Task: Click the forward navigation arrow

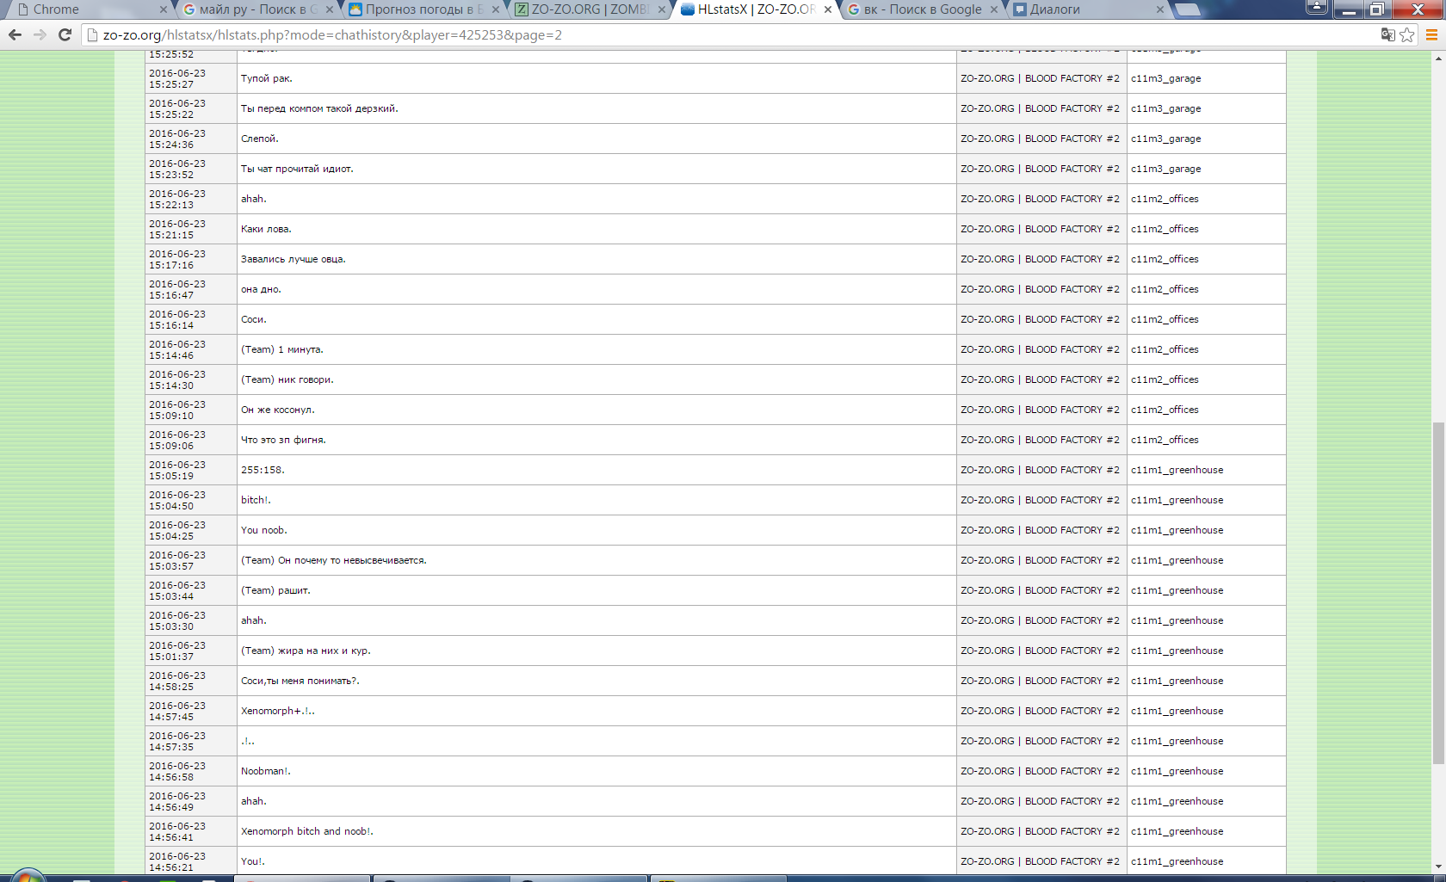Action: [40, 34]
